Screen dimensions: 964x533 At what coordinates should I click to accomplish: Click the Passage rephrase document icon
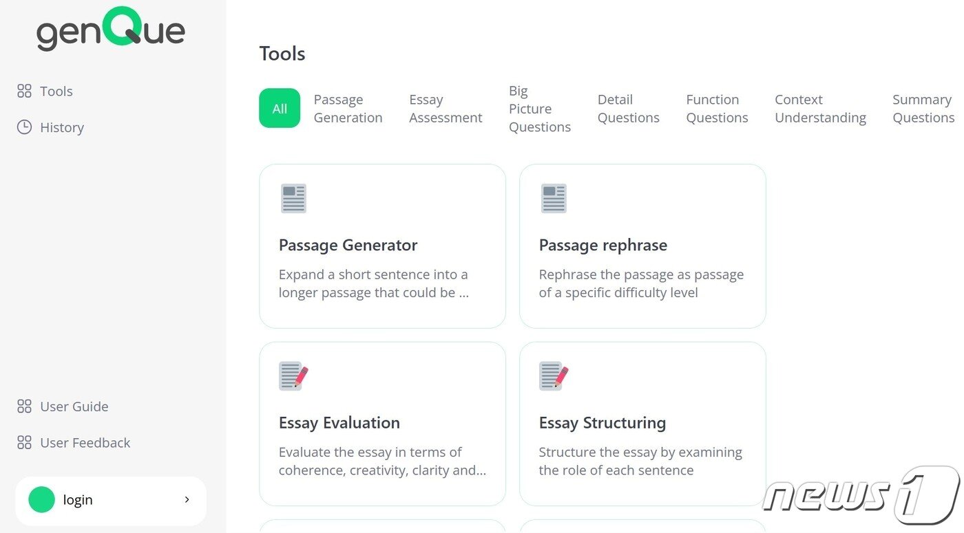click(x=554, y=198)
